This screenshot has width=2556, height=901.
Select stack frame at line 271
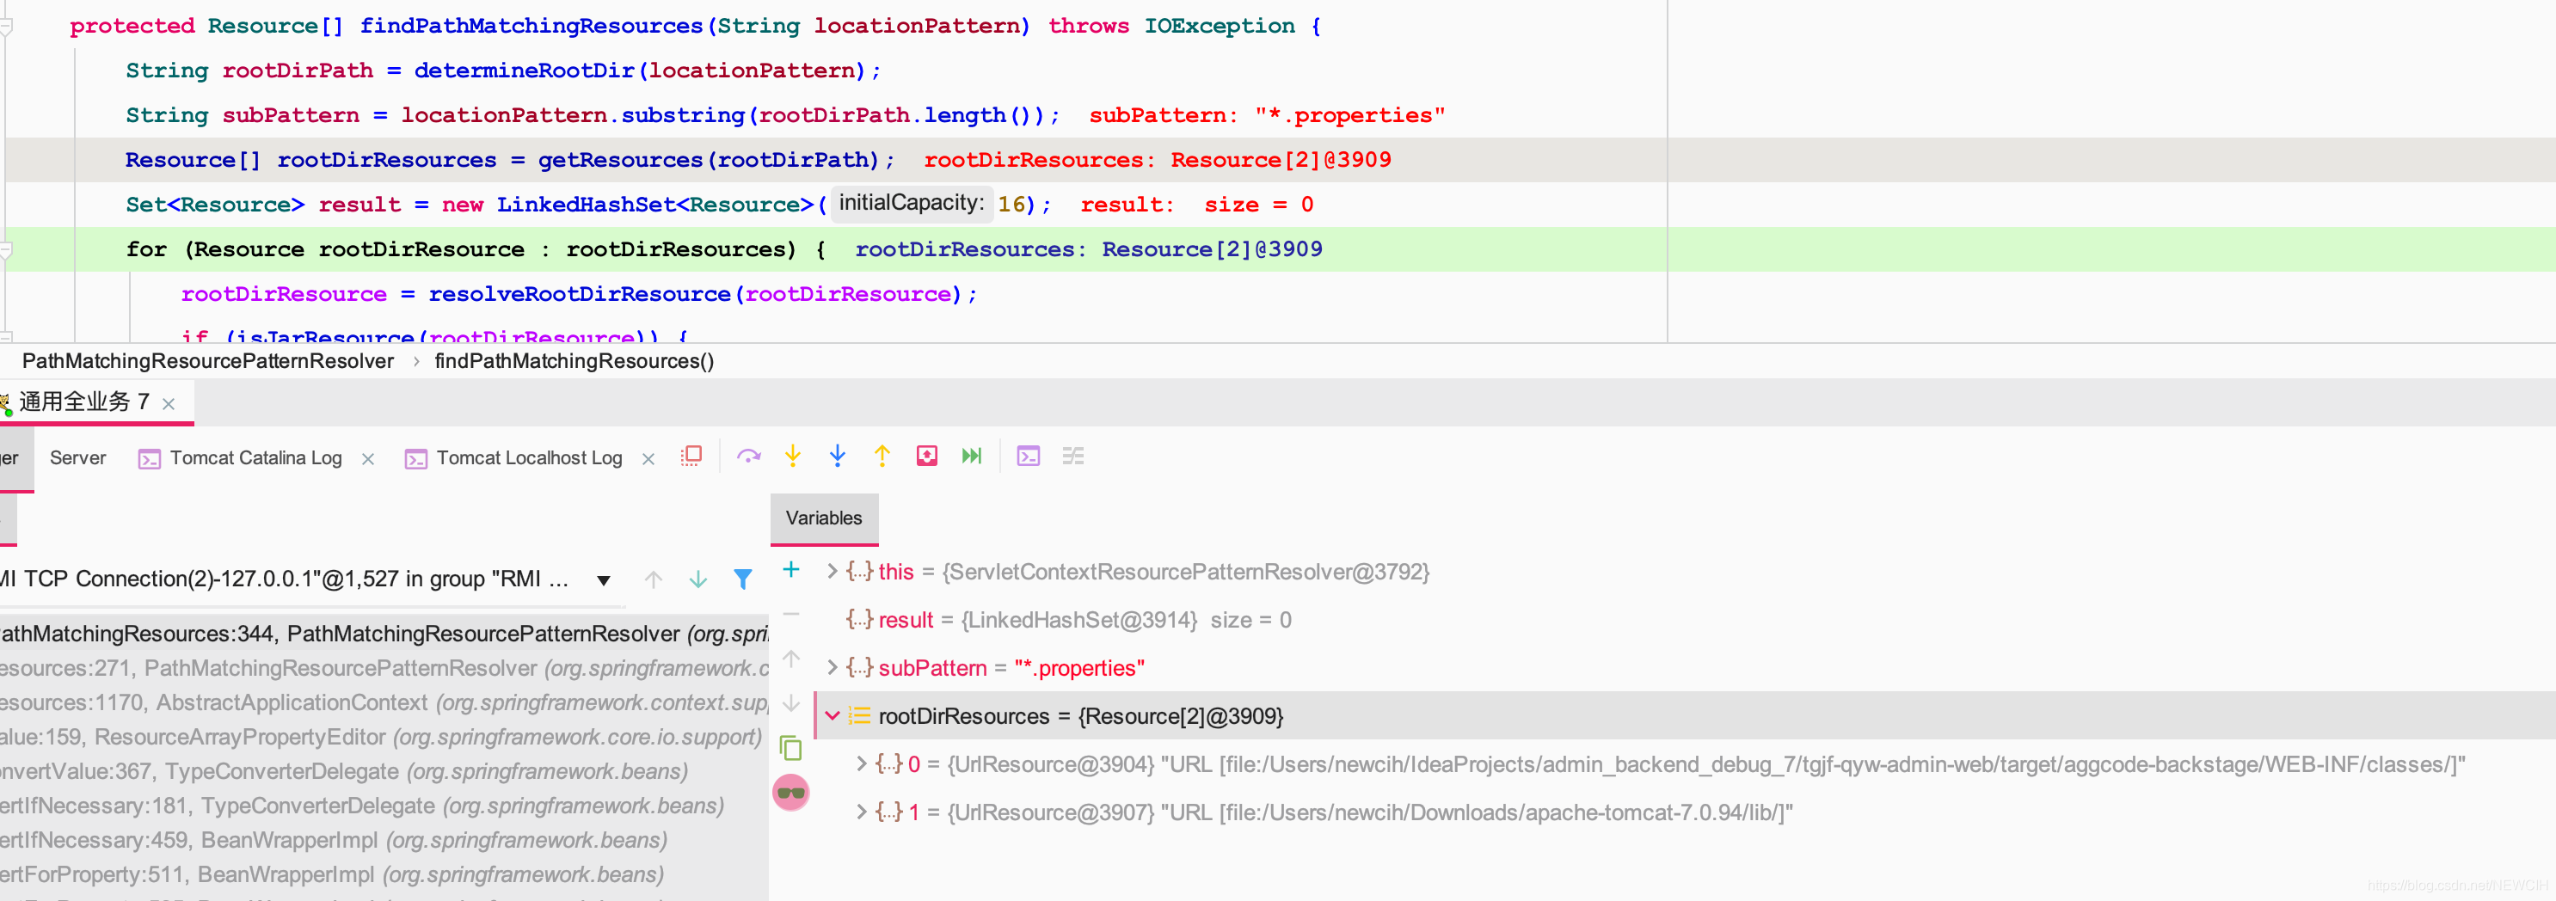384,669
